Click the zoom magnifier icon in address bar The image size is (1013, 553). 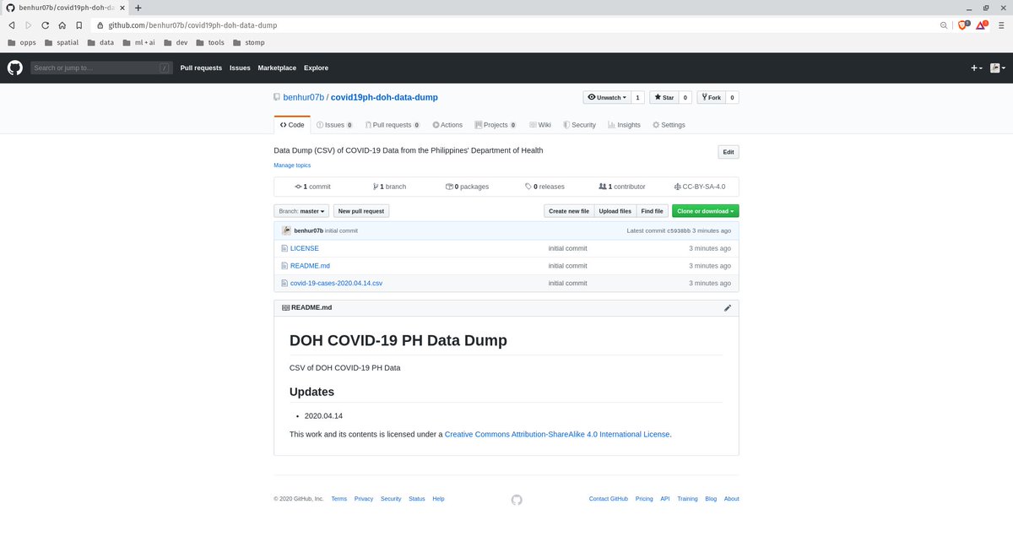pos(944,25)
